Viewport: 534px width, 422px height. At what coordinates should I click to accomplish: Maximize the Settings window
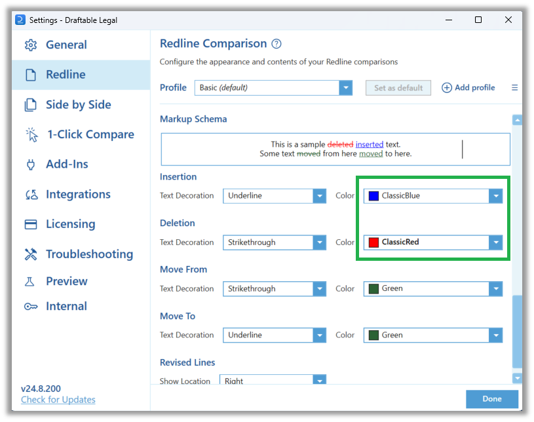tap(478, 20)
